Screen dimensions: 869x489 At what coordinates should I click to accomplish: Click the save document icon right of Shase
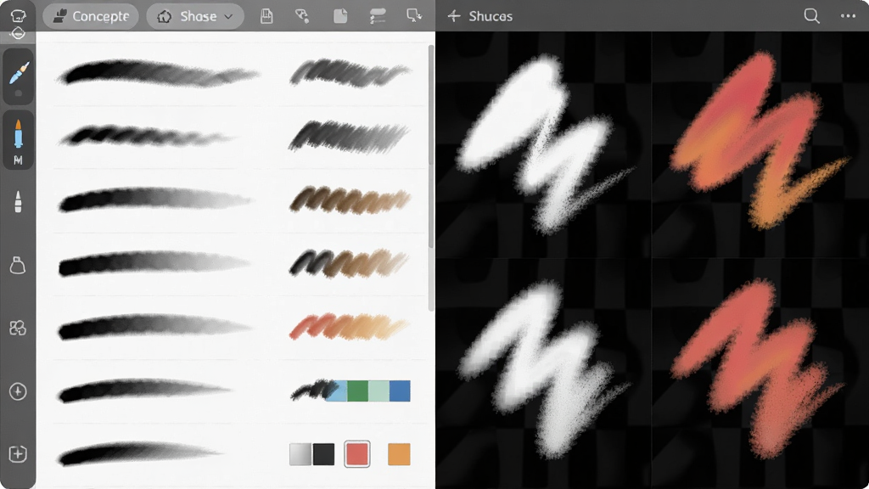[266, 16]
